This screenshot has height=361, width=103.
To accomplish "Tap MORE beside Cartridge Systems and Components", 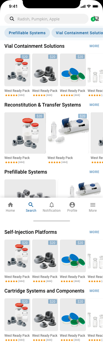I will pyautogui.click(x=94, y=291).
